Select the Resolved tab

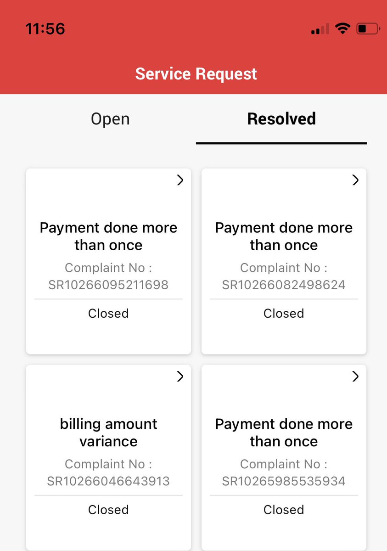[x=281, y=119]
